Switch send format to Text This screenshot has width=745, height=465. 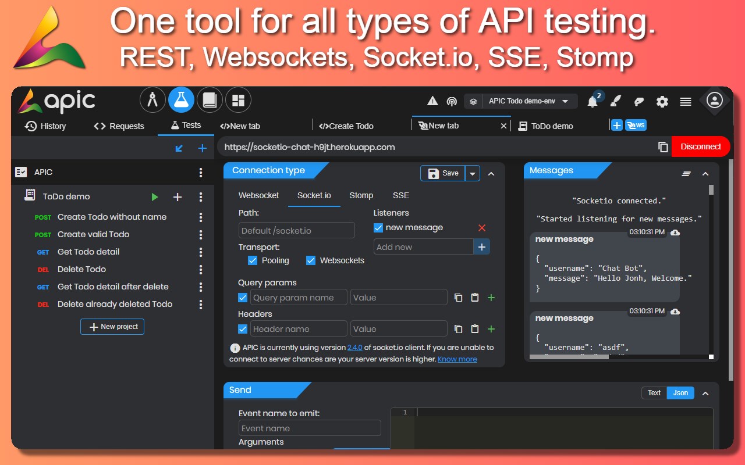pyautogui.click(x=654, y=393)
